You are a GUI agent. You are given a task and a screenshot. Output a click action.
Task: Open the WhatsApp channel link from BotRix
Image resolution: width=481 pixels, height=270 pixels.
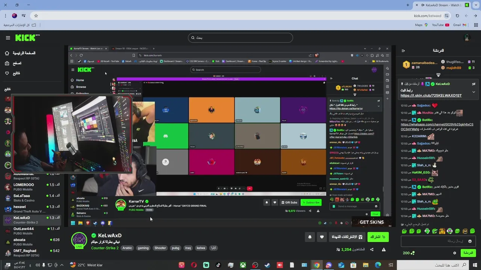pos(437,127)
